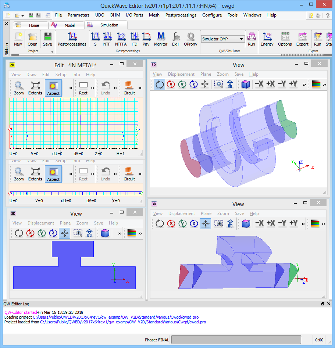Toggle free rotation in top 3D View
The image size is (335, 348).
(159, 84)
